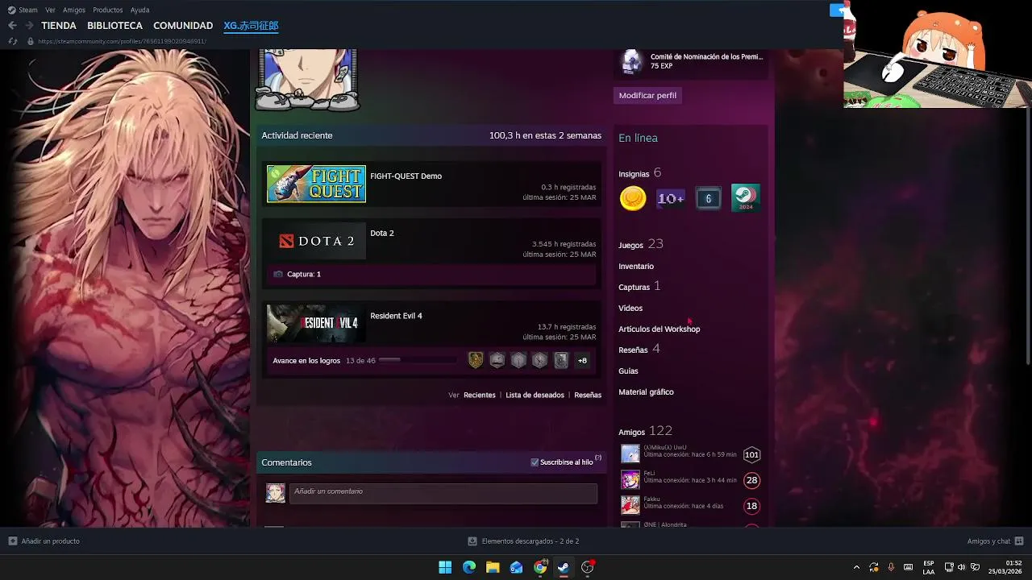Click the Avance en los logros progress bar
Image resolution: width=1032 pixels, height=580 pixels.
pyautogui.click(x=418, y=360)
